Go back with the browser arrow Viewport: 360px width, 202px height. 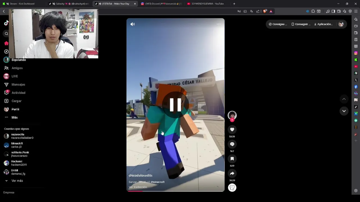[4, 11]
